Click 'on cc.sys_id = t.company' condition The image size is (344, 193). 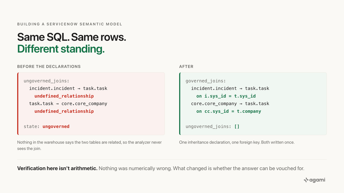(229, 111)
